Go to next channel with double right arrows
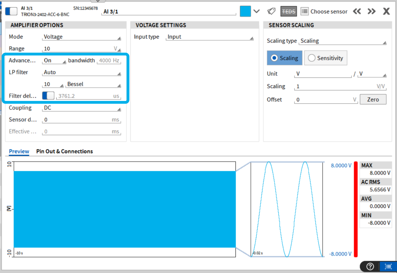Screen dimensions: 397x273 tap(371, 11)
